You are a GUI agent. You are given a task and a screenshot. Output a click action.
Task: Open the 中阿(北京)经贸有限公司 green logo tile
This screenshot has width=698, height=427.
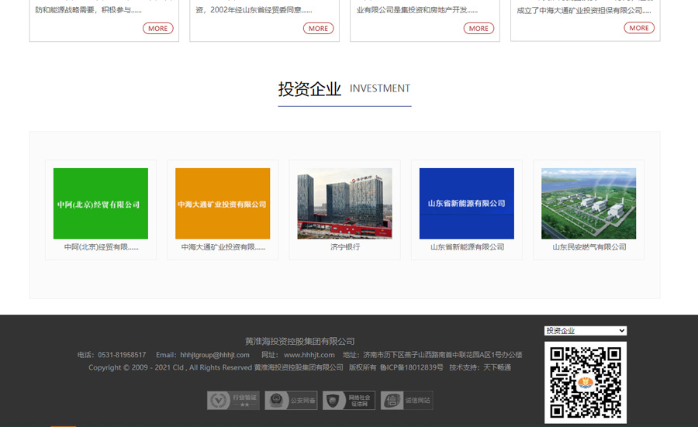[x=101, y=204]
